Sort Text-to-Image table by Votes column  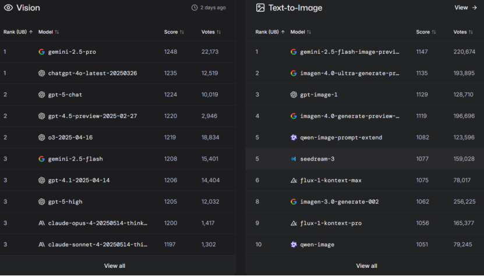[x=463, y=32]
